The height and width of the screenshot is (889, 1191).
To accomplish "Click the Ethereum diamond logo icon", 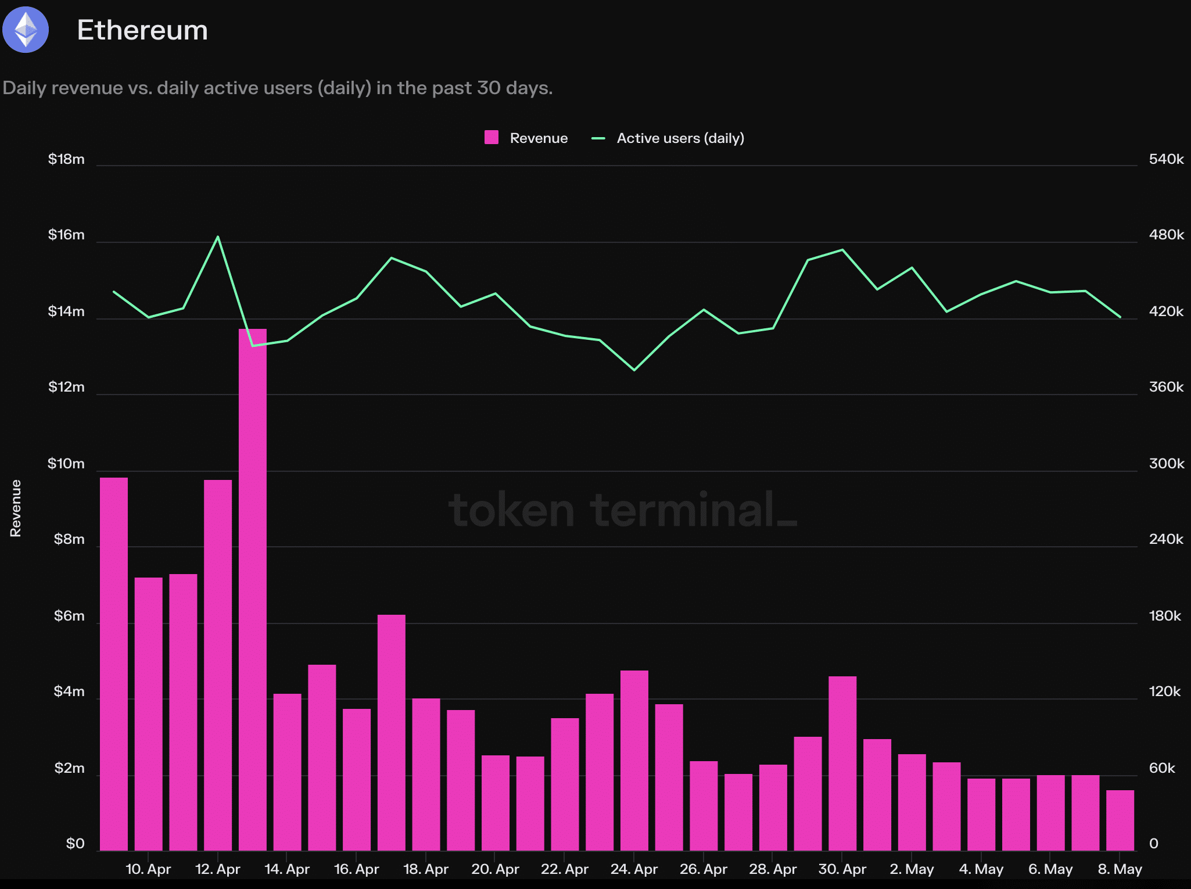I will (26, 30).
